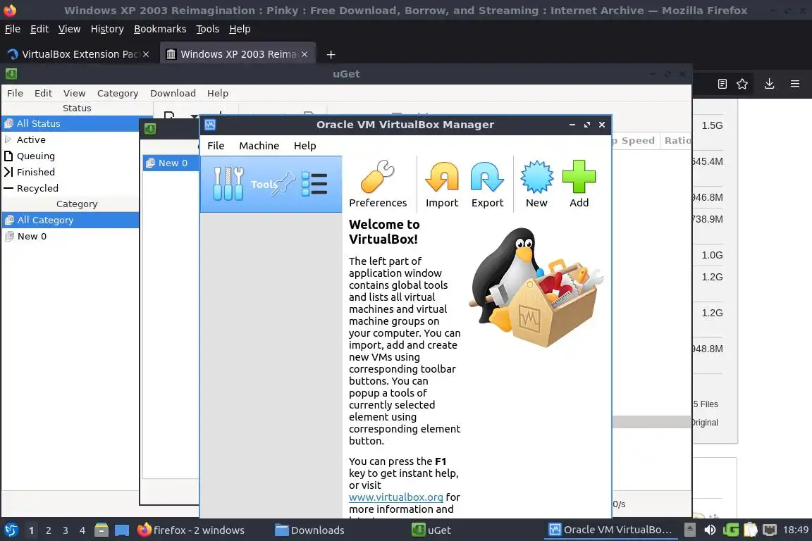
Task: Open Firefox hamburger application menu
Action: click(795, 84)
